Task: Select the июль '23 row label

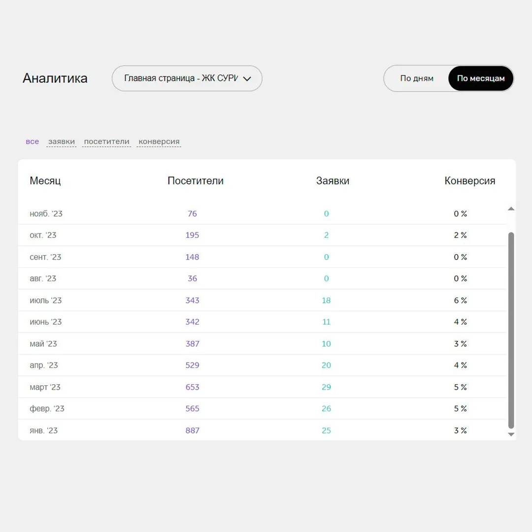Action: tap(45, 300)
